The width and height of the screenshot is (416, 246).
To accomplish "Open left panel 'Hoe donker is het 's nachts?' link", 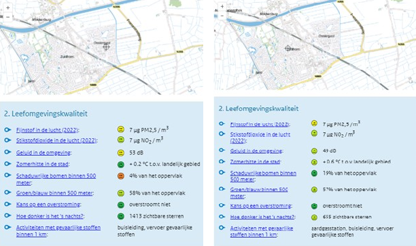I will point(50,216).
